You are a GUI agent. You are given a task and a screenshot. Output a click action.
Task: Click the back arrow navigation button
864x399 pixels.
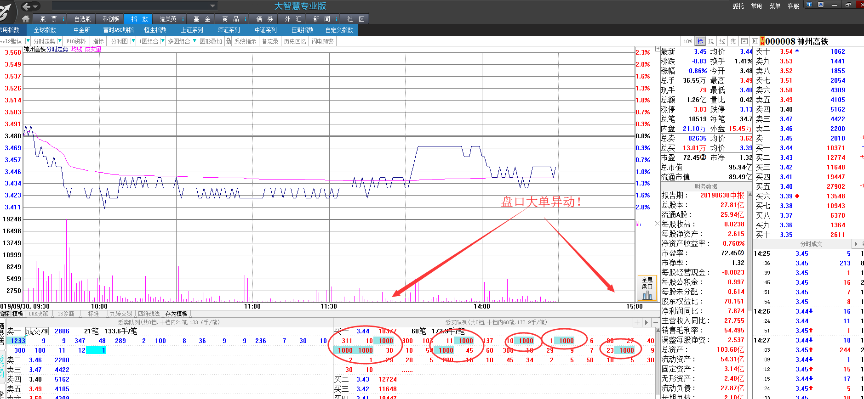[26, 6]
